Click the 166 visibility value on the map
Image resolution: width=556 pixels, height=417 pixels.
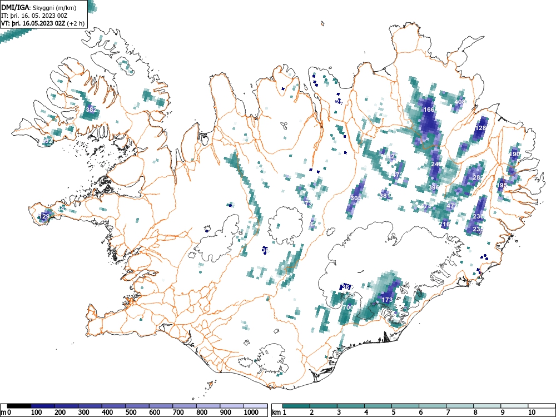click(x=429, y=110)
